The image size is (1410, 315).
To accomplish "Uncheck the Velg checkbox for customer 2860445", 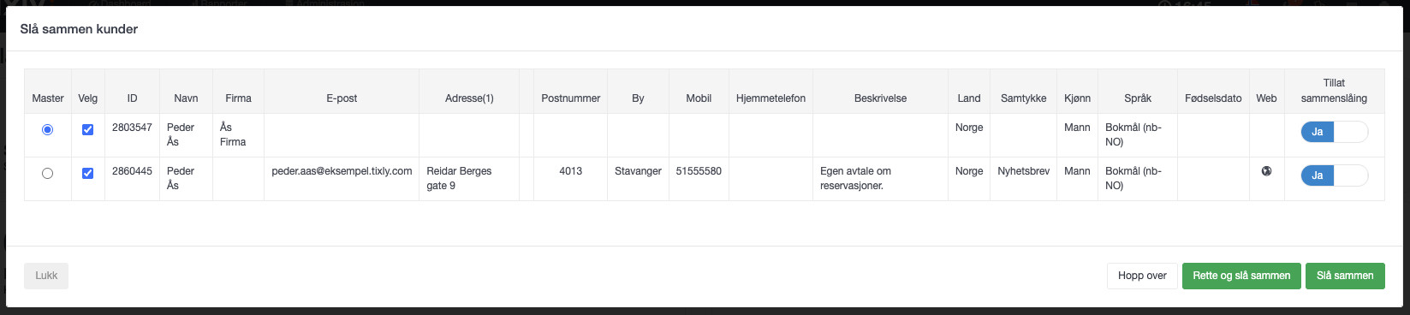I will click(87, 173).
